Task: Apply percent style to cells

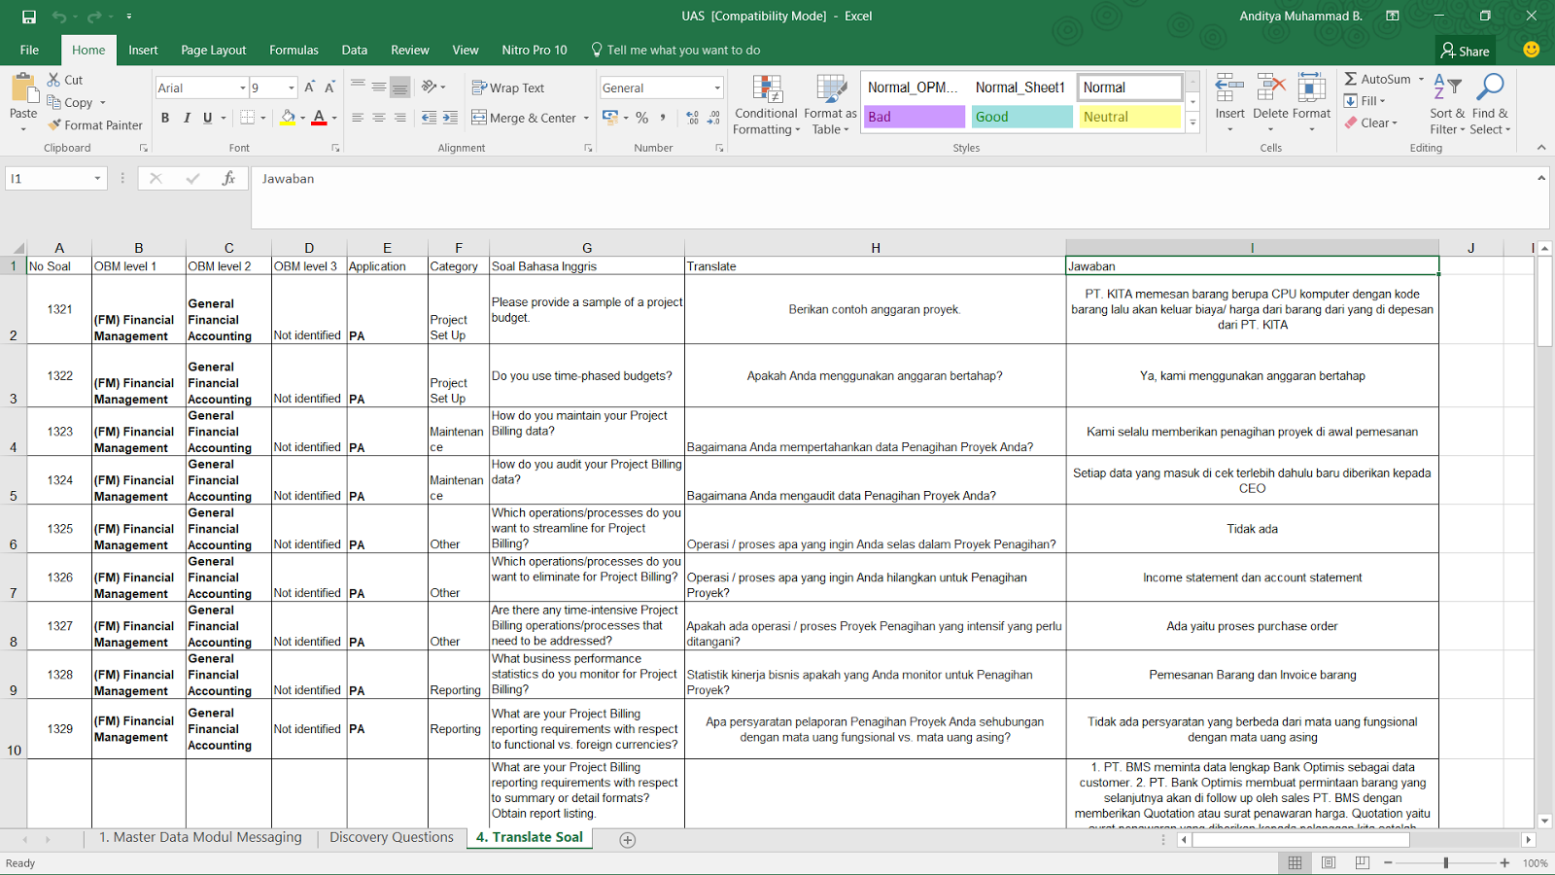Action: coord(641,118)
